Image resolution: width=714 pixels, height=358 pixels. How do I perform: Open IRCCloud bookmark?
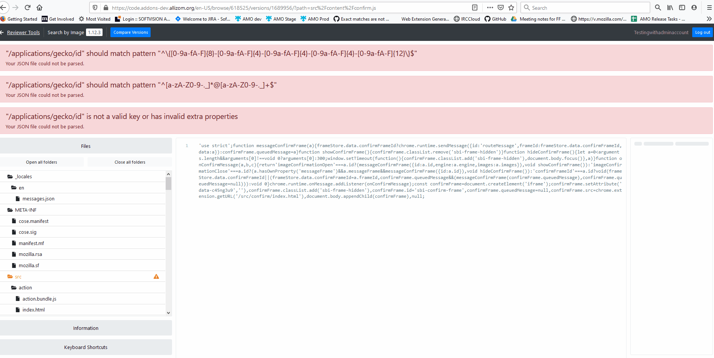pos(467,19)
